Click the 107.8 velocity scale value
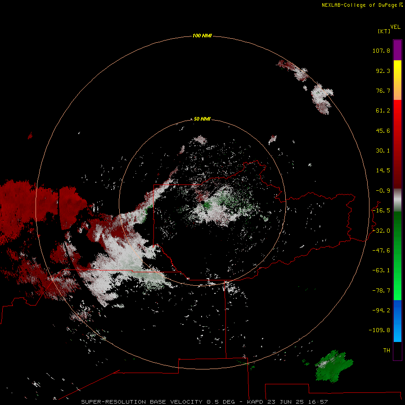The width and height of the screenshot is (405, 405). pyautogui.click(x=381, y=50)
